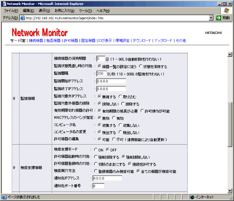
Task: Open the アップロード link
Action: click(x=163, y=41)
